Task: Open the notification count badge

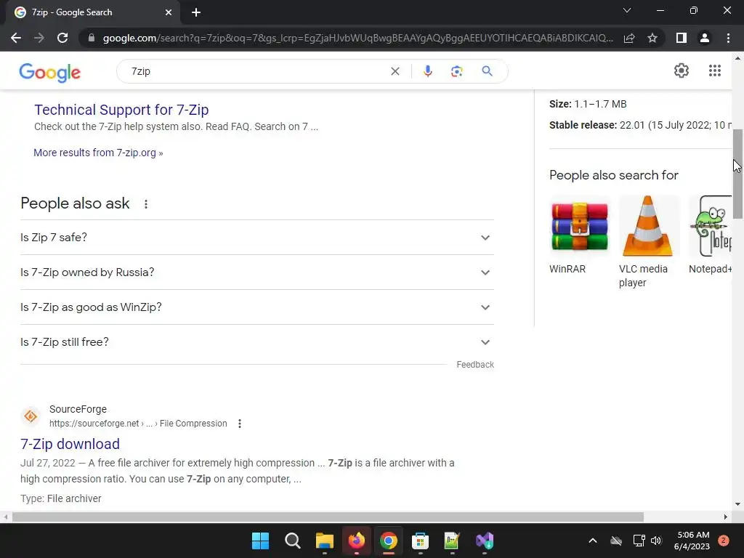Action: [724, 541]
